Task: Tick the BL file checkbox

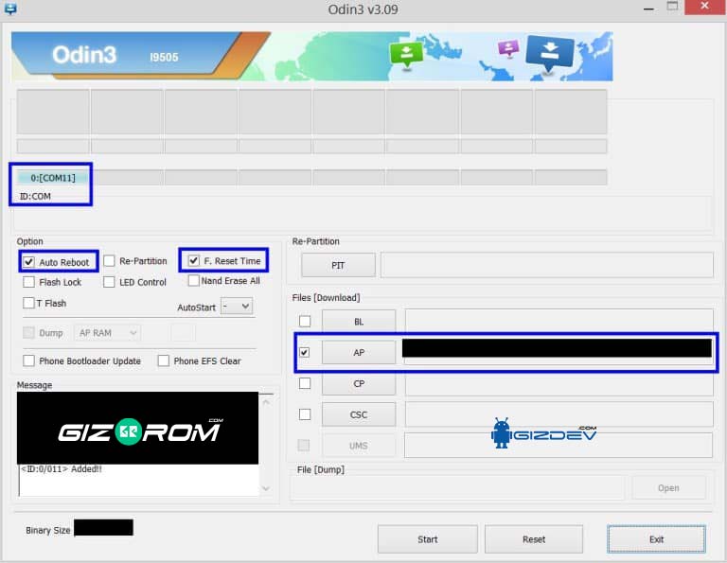Action: pos(305,321)
